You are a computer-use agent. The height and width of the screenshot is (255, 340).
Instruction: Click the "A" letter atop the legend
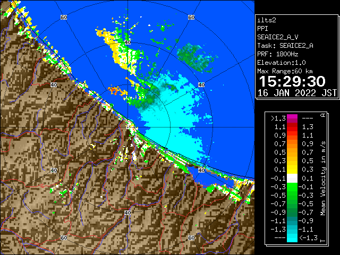tap(323, 115)
